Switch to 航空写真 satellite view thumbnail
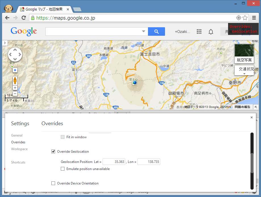Screen dimensions: 261x197 244,54
